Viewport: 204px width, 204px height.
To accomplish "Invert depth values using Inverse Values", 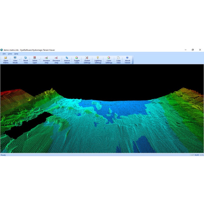I will tap(67, 60).
